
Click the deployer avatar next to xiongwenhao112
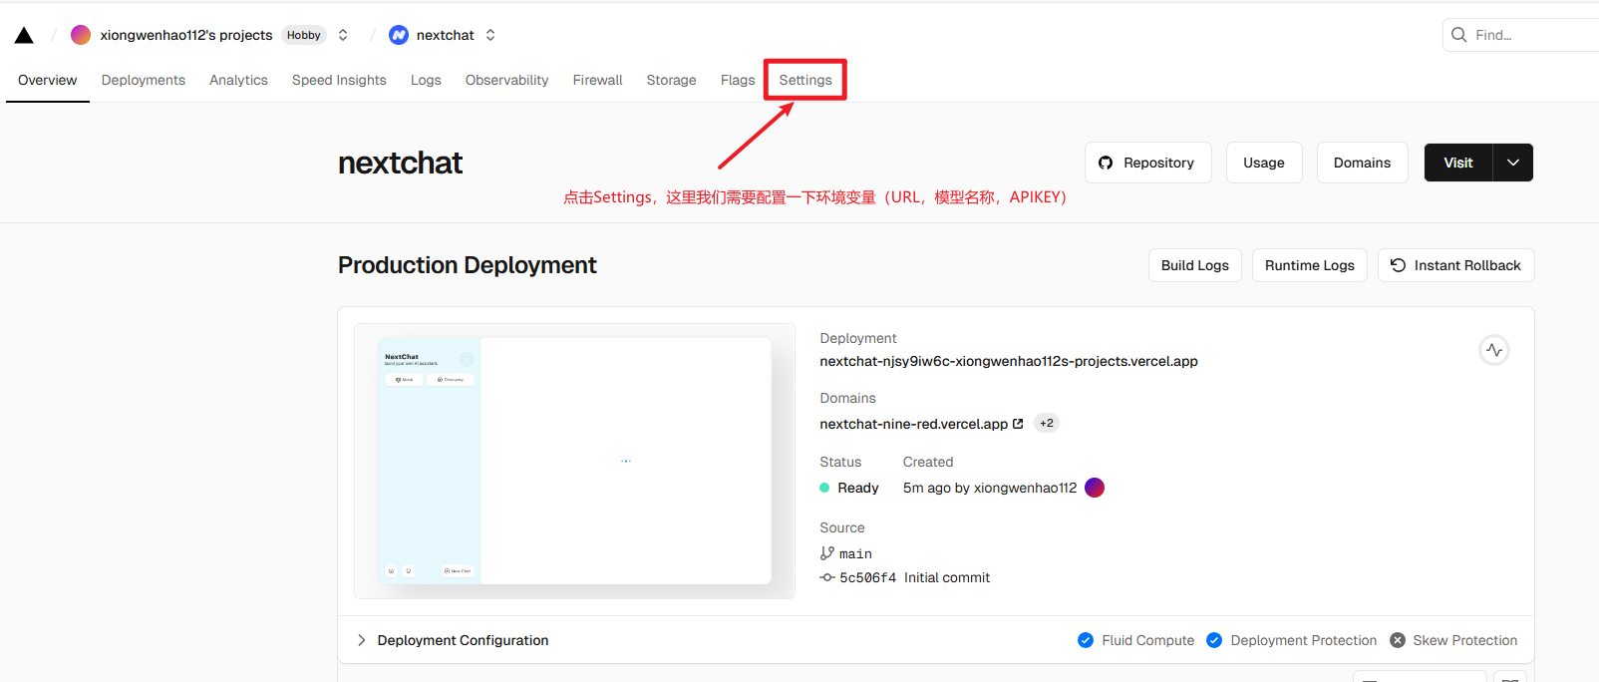pyautogui.click(x=1095, y=488)
